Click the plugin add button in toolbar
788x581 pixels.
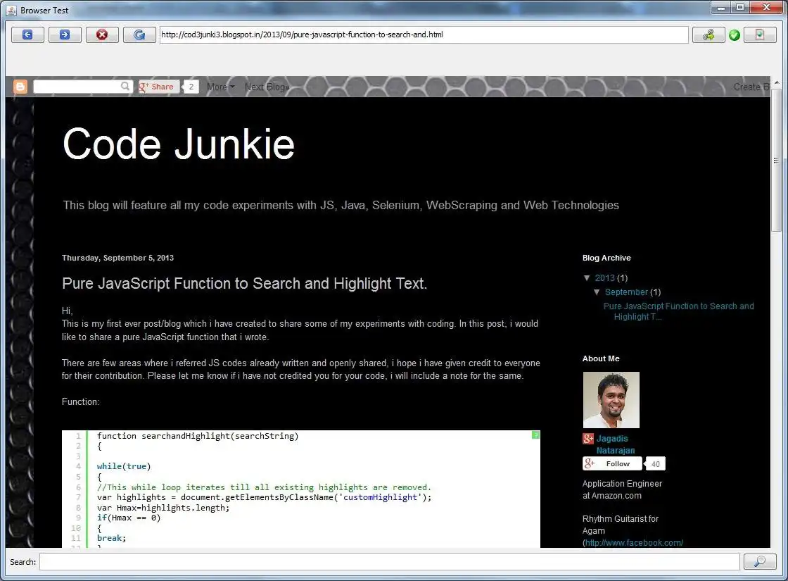pyautogui.click(x=708, y=35)
